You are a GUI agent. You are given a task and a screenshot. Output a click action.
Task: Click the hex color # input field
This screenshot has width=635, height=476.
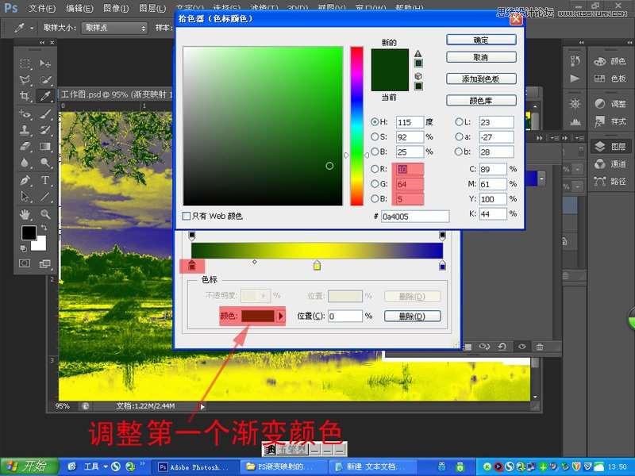point(414,216)
